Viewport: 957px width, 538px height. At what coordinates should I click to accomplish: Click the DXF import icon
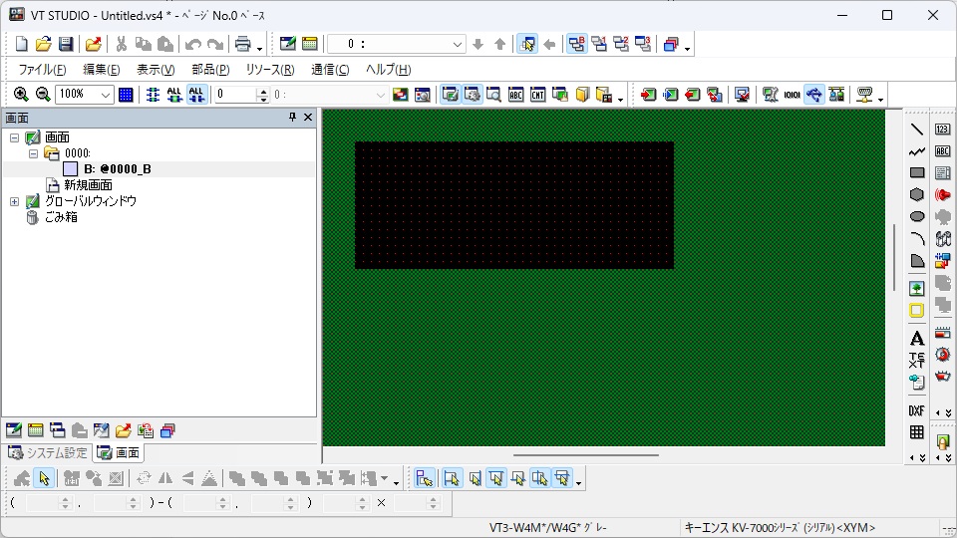click(x=917, y=410)
